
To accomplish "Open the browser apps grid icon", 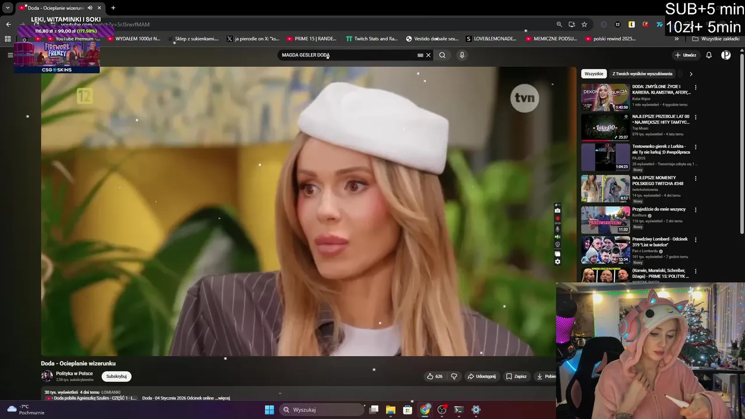I will 8,39.
